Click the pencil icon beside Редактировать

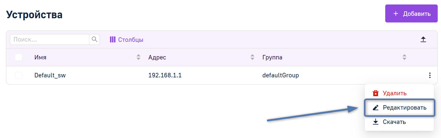376,108
